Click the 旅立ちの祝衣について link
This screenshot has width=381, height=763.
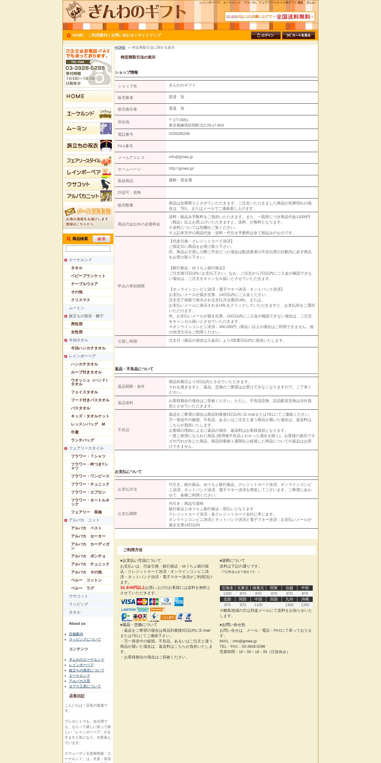(87, 670)
